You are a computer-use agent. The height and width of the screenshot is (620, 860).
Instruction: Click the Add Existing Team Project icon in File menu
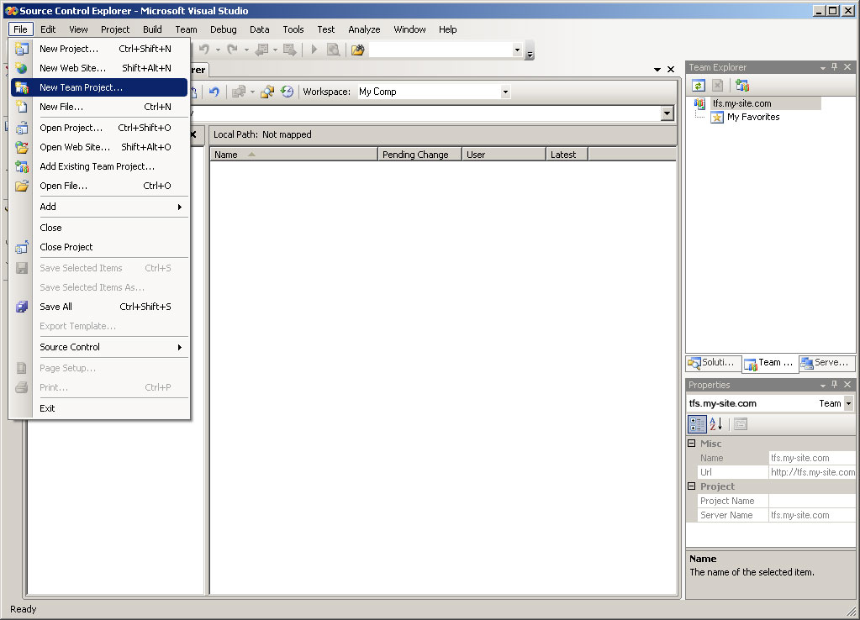click(21, 166)
